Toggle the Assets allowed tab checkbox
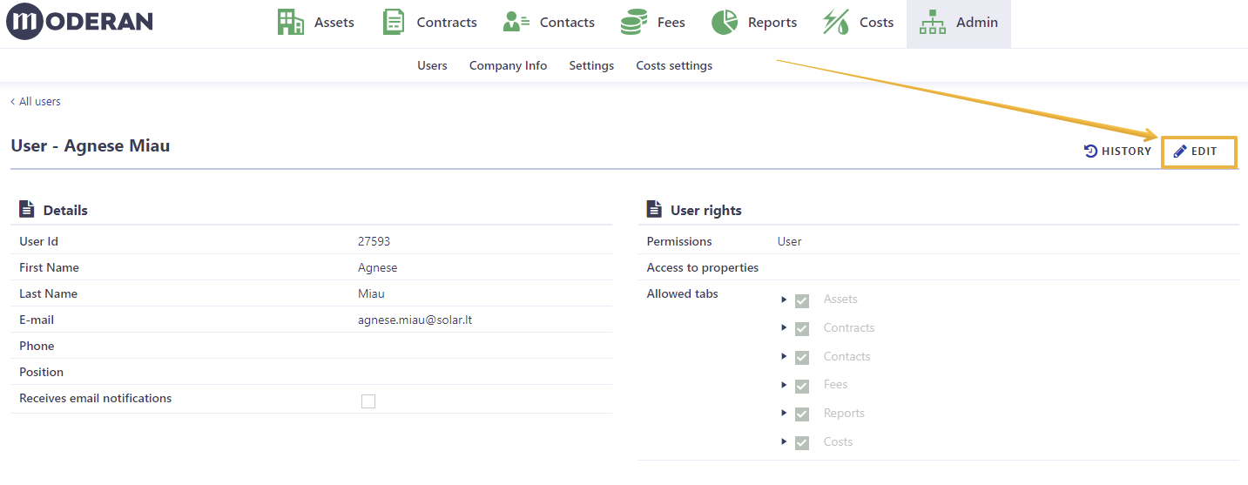Screen dimensions: 1248x485 coord(802,300)
